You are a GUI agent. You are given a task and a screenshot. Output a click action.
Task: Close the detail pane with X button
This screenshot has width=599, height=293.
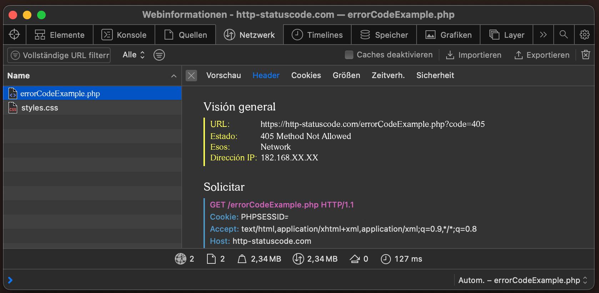click(x=191, y=75)
